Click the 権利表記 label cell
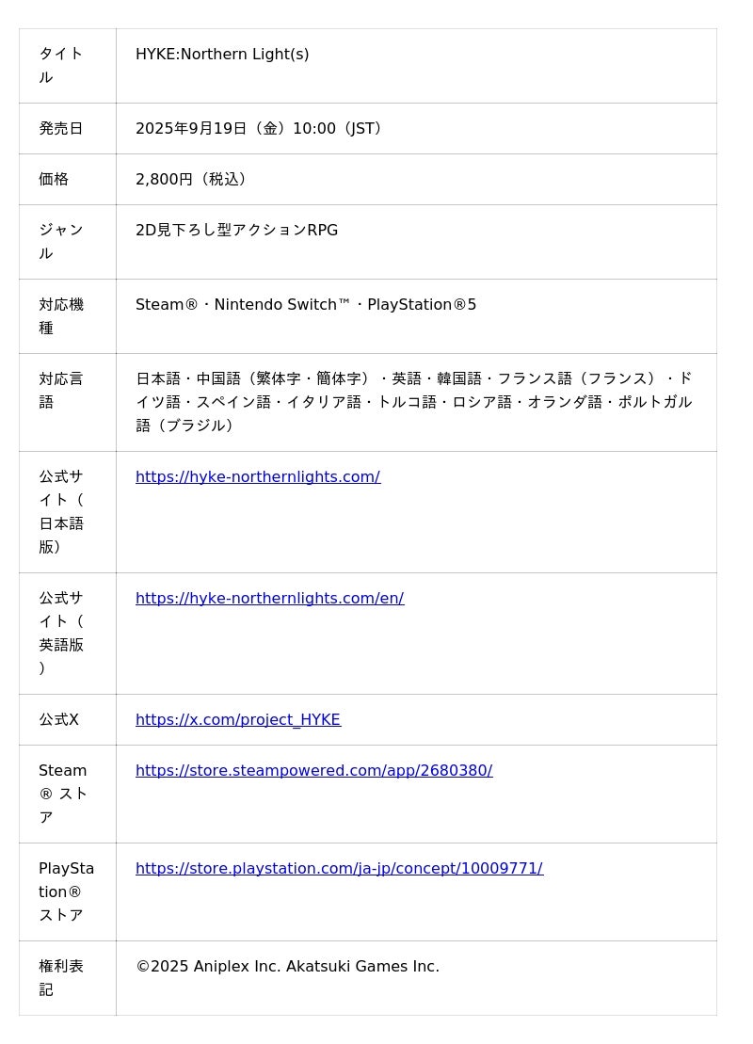753x1044 pixels. [x=61, y=978]
